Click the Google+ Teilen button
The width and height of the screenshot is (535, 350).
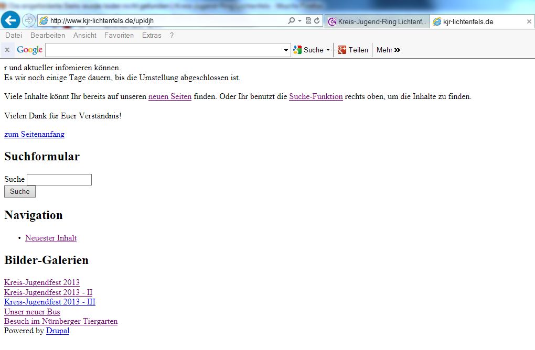click(x=353, y=50)
